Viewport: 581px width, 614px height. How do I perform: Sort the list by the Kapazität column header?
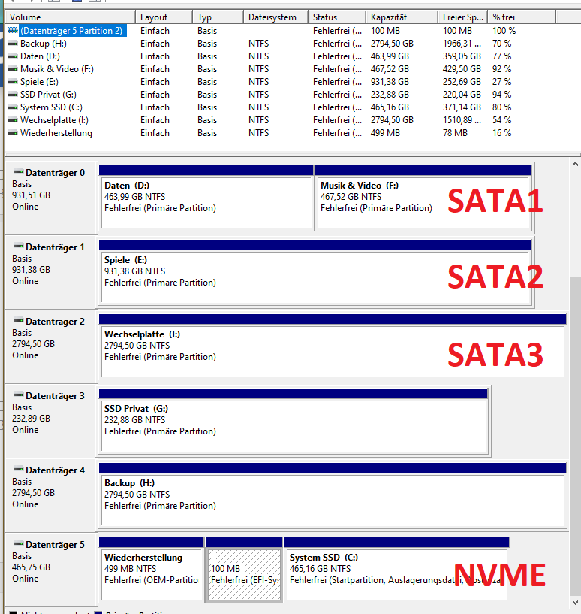pyautogui.click(x=402, y=17)
